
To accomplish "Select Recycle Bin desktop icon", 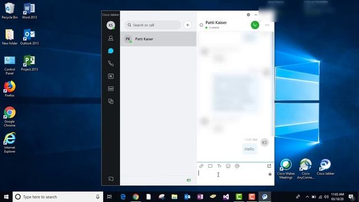I will pyautogui.click(x=10, y=11).
